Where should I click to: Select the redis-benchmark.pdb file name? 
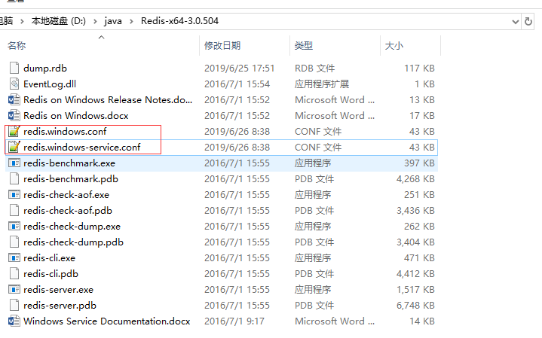click(71, 179)
